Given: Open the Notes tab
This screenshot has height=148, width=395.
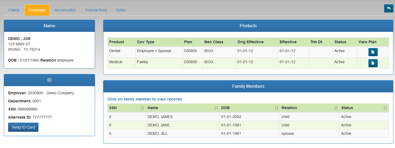Looking at the screenshot, I should pos(121,10).
